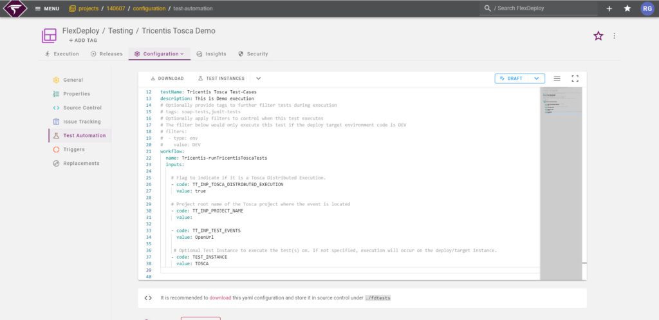Click the General gear icon
Viewport: 659px width, 320px height.
pyautogui.click(x=56, y=80)
